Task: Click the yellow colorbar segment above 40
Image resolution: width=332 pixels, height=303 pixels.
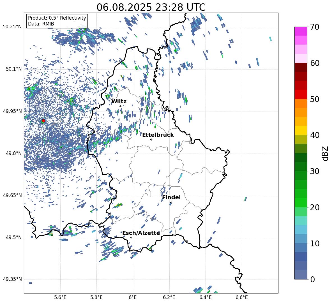Action: (x=301, y=130)
